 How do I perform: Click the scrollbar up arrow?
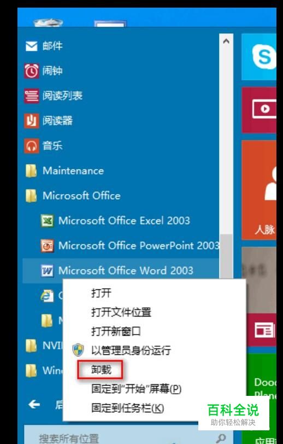(x=226, y=41)
